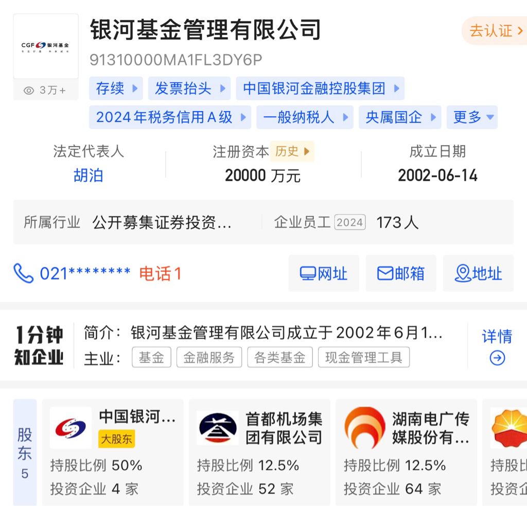This screenshot has width=527, height=506.
Task: Open the CGF Galaxy Fund company logo
Action: (x=46, y=46)
